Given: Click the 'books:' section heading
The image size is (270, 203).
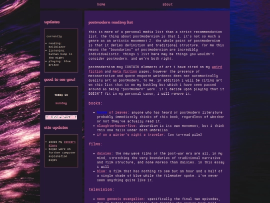Looking at the screenshot, I should click(95, 103).
